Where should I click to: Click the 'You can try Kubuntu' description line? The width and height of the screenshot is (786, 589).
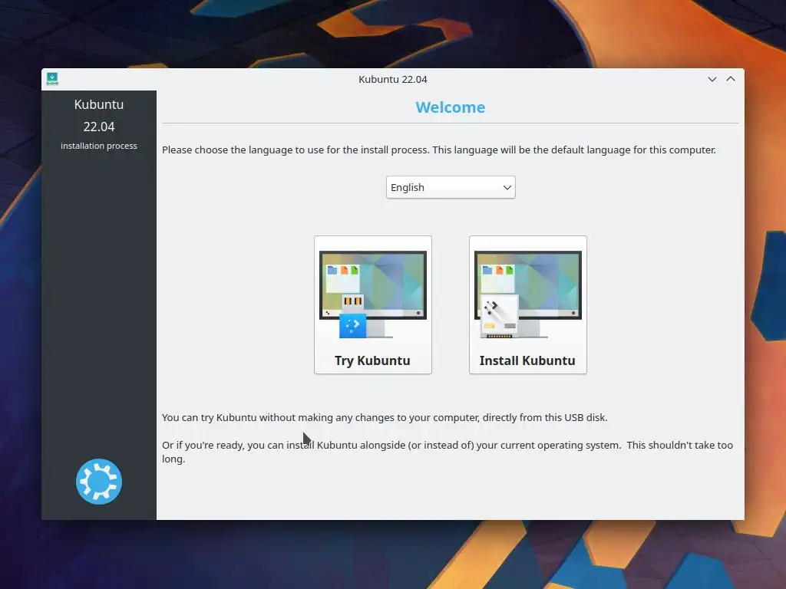click(x=385, y=418)
